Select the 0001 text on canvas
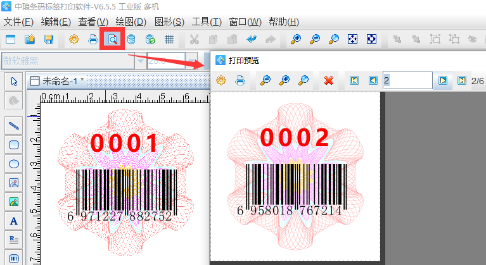Screen dimensions: 486x265 (124, 142)
